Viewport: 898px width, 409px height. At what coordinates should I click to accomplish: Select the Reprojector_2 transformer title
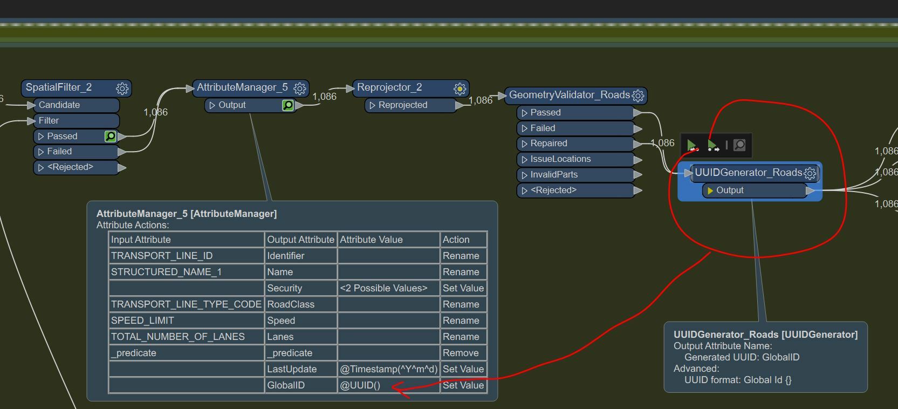389,87
